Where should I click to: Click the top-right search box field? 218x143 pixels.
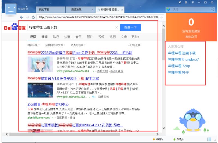[x=190, y=9]
